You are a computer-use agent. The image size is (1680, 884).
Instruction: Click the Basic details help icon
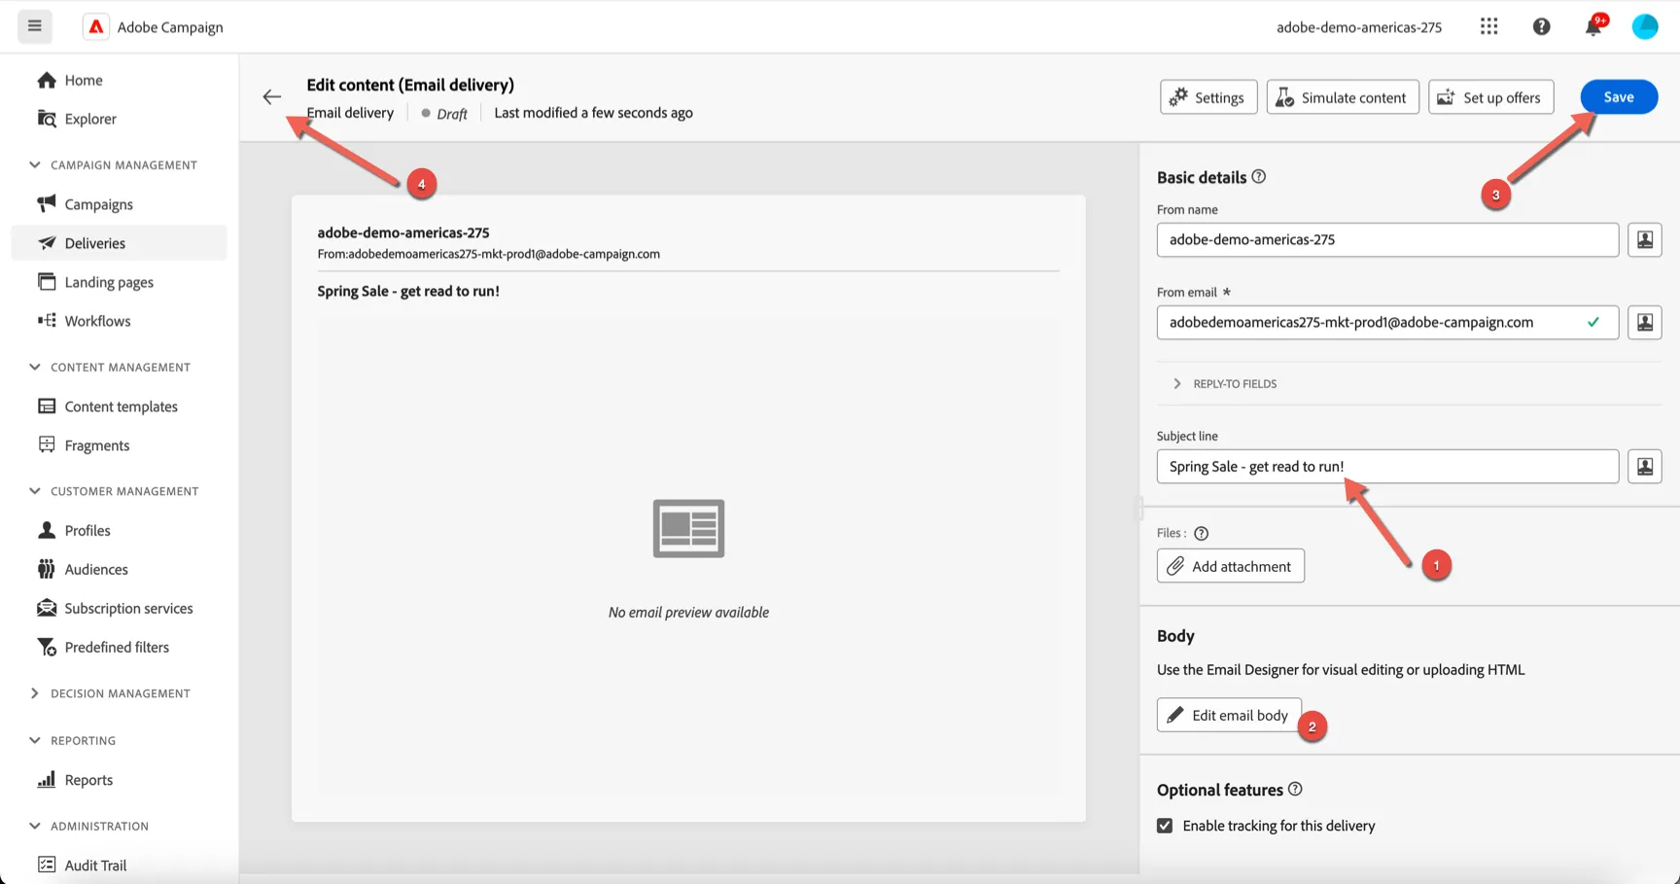pos(1259,177)
